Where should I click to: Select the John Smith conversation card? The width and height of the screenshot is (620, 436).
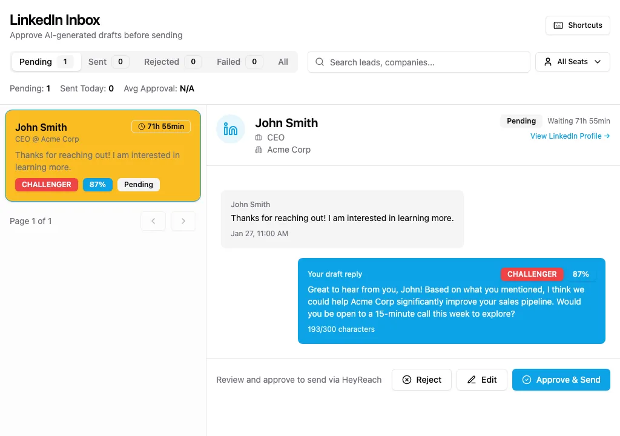(x=103, y=156)
